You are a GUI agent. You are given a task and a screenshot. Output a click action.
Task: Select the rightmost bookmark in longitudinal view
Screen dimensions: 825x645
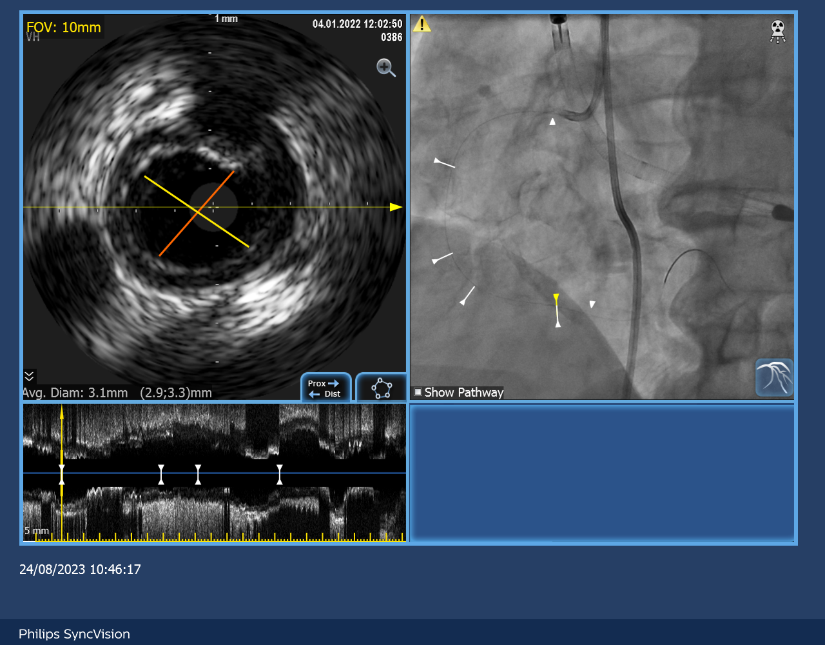point(279,474)
